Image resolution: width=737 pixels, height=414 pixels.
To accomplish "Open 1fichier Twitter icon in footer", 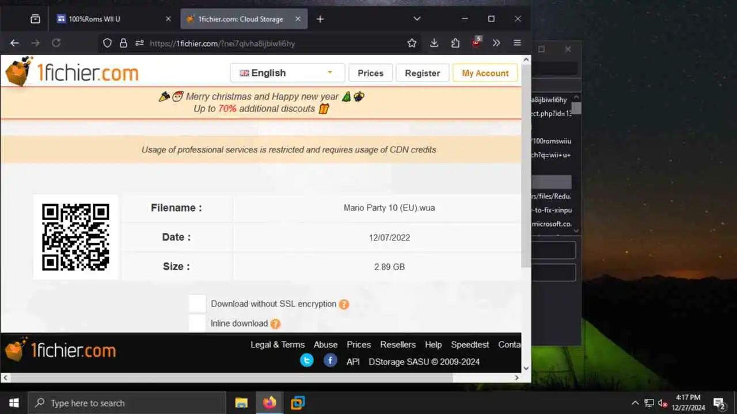I will (x=307, y=361).
